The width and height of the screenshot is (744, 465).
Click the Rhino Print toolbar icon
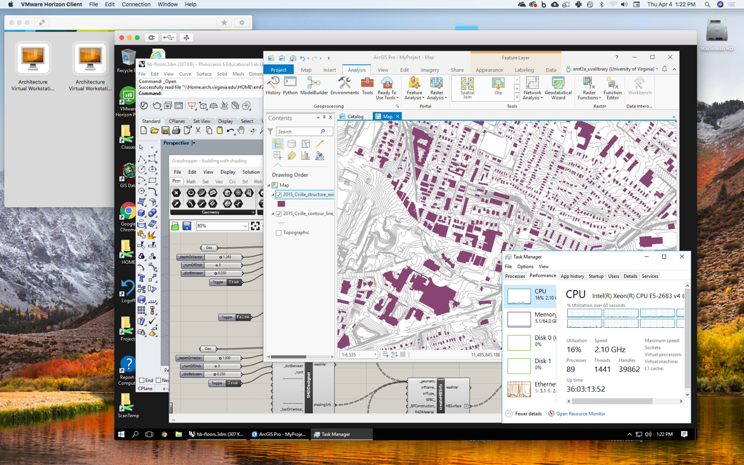176,131
